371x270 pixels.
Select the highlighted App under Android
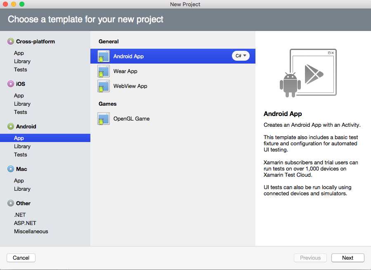45,138
